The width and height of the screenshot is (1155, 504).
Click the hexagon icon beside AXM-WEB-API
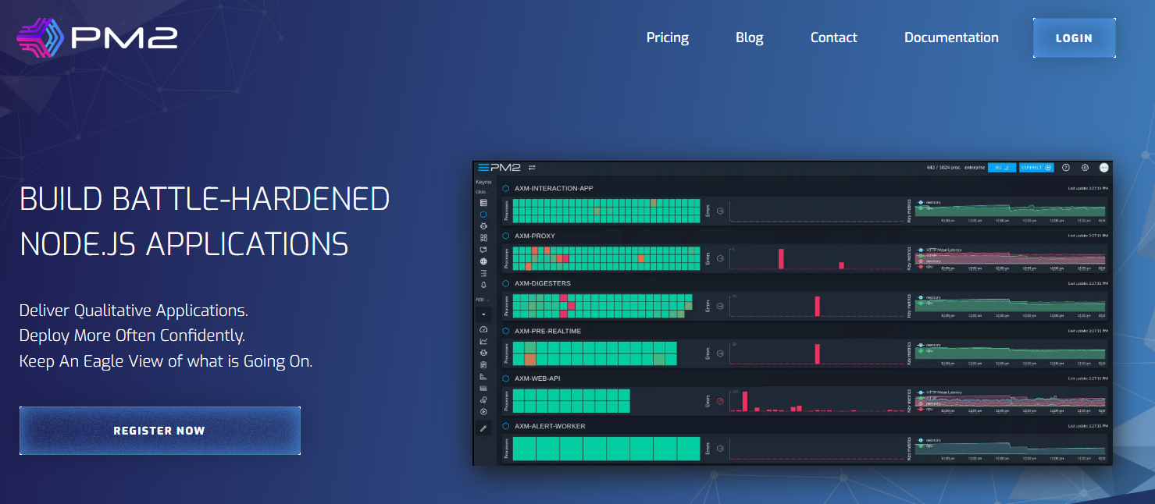(x=506, y=378)
